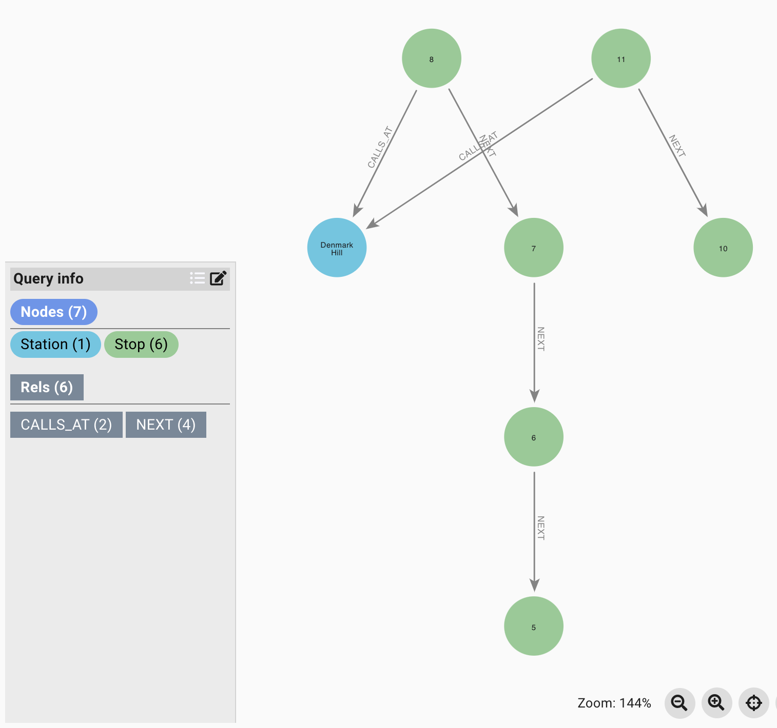
Task: Click the NEXT edge label between 7 and 6
Action: [540, 339]
